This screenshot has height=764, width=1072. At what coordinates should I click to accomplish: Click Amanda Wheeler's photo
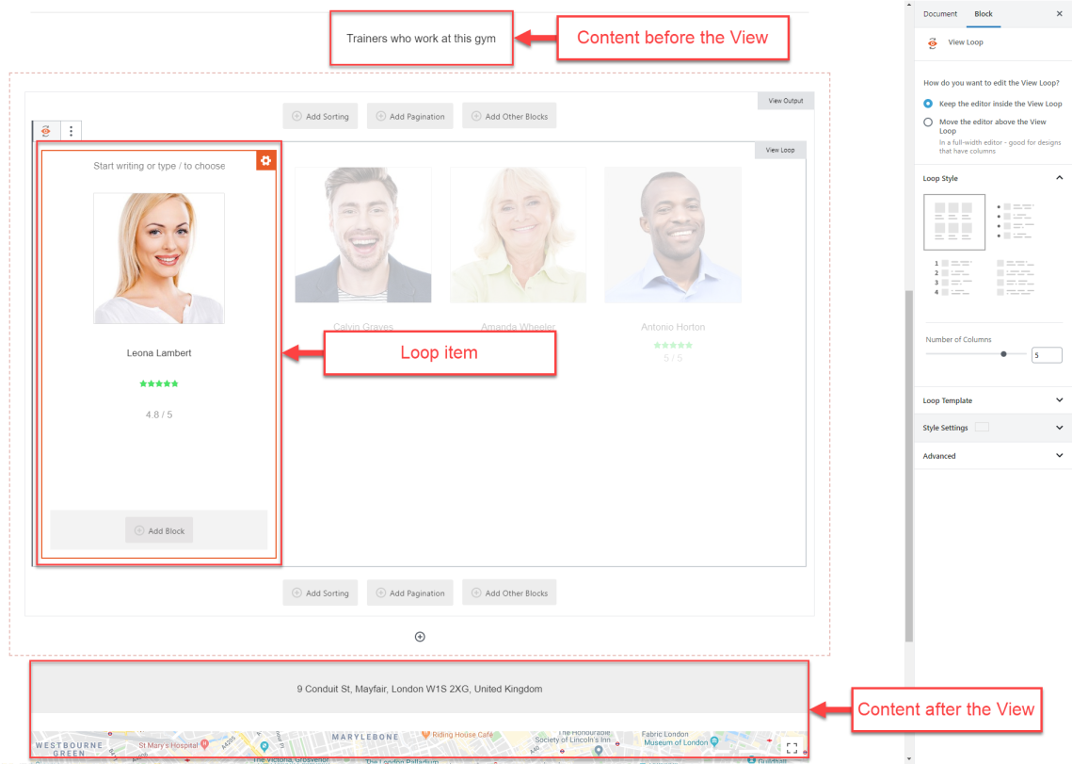[519, 235]
